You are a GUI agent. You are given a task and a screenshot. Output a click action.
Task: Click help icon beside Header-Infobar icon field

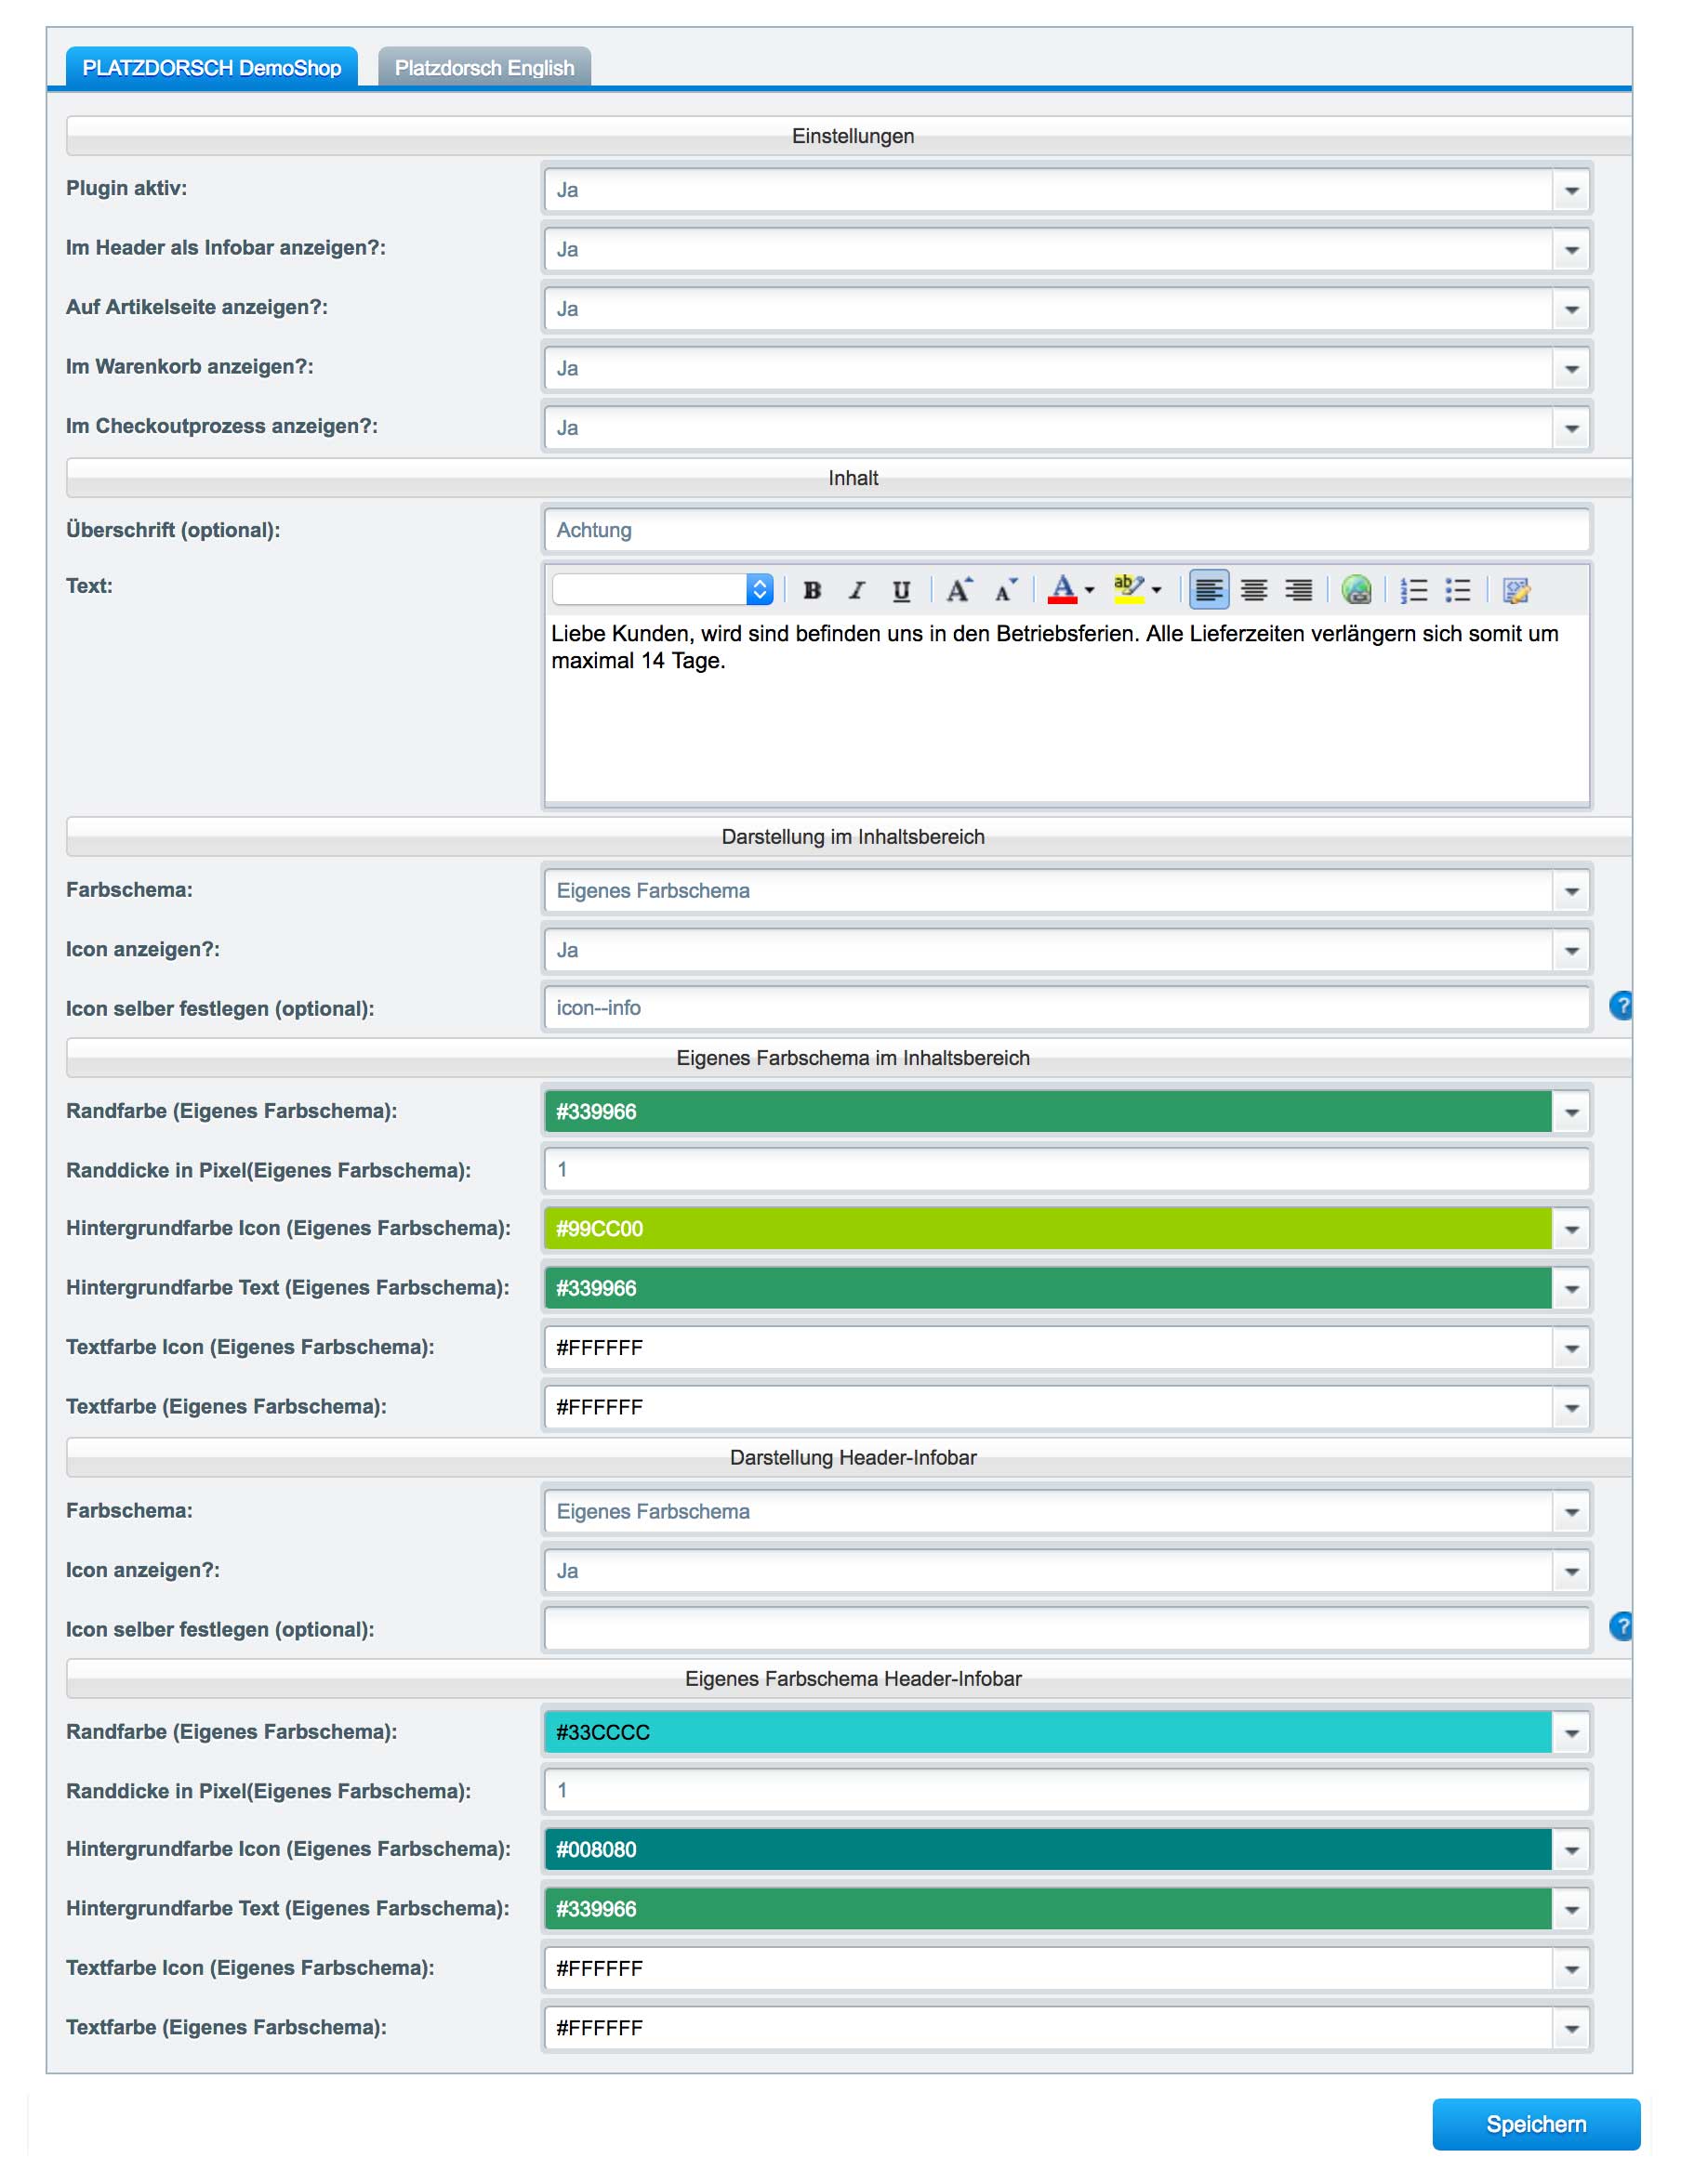tap(1621, 1627)
